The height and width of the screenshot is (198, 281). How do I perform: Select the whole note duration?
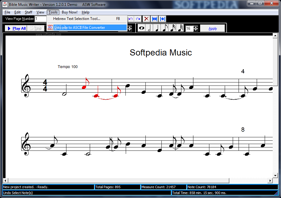pyautogui.click(x=141, y=28)
